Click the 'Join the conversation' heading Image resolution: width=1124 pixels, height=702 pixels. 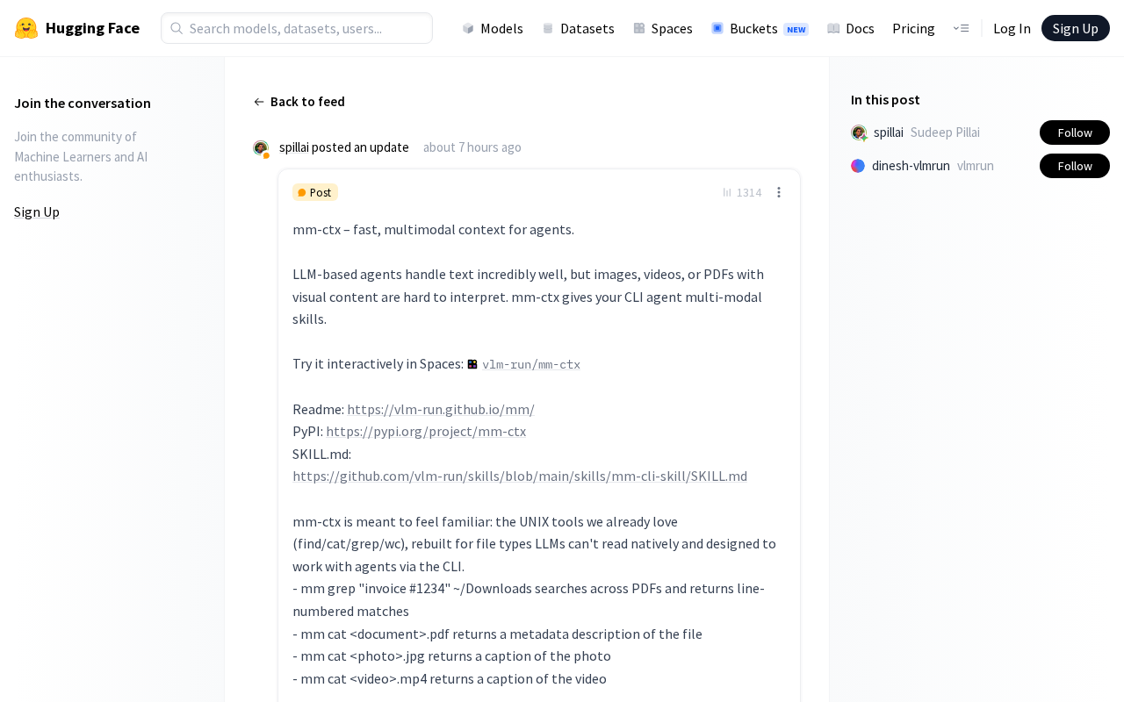83,104
